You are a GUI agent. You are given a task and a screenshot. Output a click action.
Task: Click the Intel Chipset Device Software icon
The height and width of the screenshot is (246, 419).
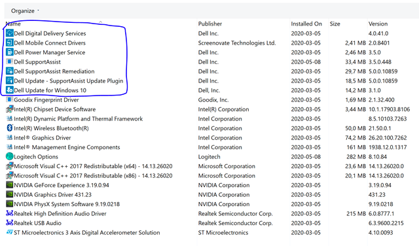point(9,109)
